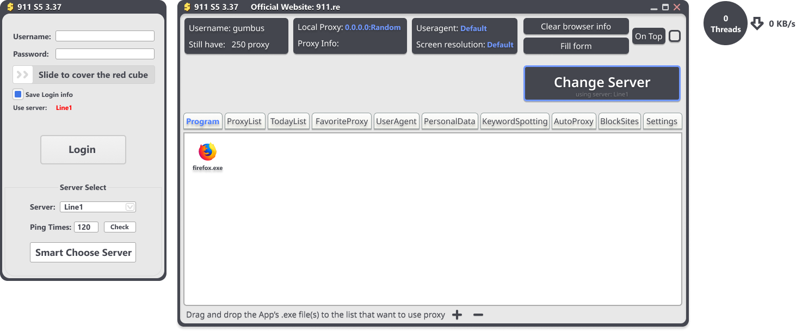Click the minus icon to remove an app
This screenshot has height=331, width=808.
478,315
